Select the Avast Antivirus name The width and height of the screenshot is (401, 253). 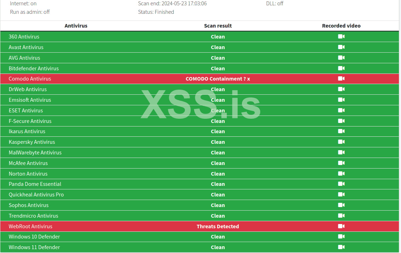26,47
